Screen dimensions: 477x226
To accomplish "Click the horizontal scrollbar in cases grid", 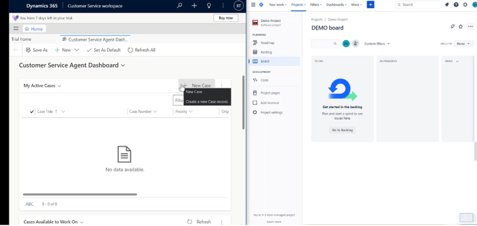I will tap(80, 195).
